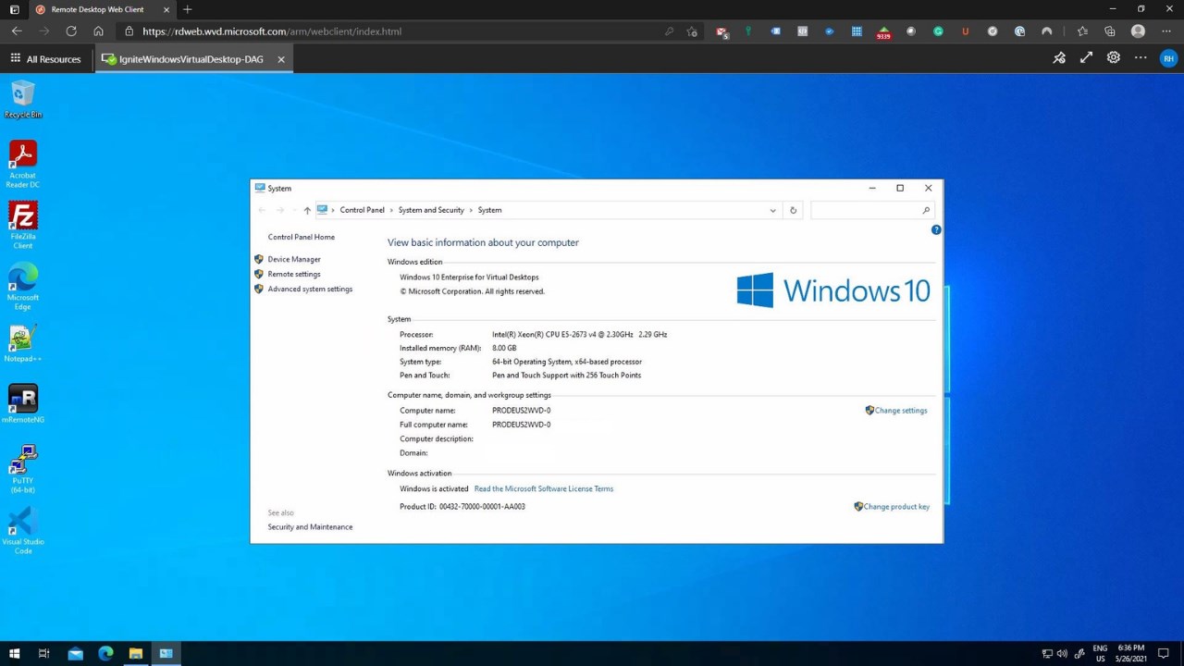This screenshot has height=666, width=1184.
Task: Open the remote Windows Start menu
Action: pyautogui.click(x=14, y=654)
